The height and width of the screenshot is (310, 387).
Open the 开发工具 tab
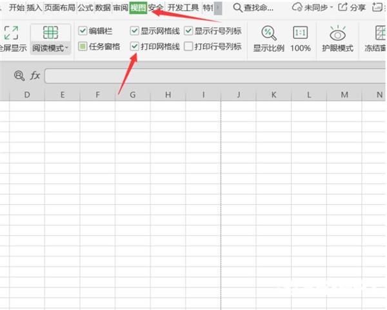(x=183, y=8)
